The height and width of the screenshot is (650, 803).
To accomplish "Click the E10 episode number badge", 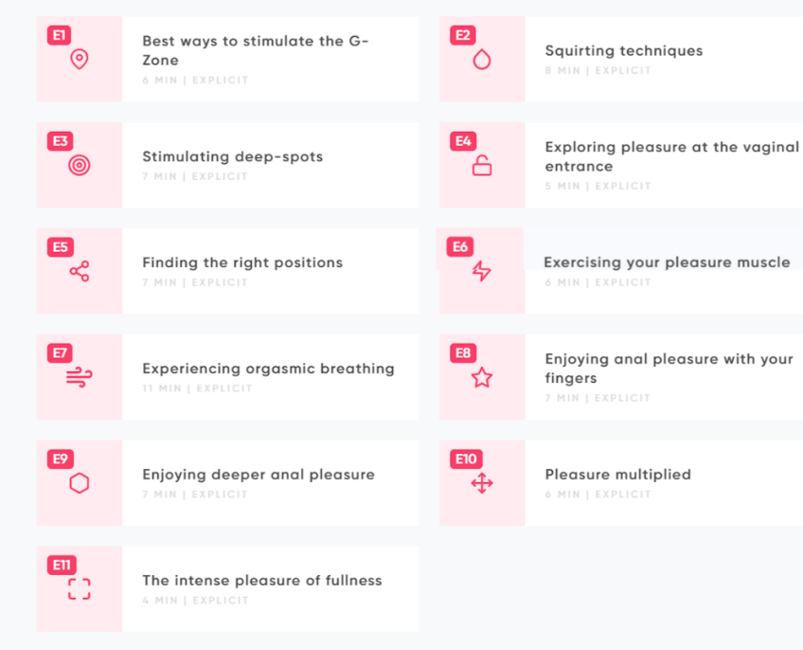I will click(x=466, y=459).
